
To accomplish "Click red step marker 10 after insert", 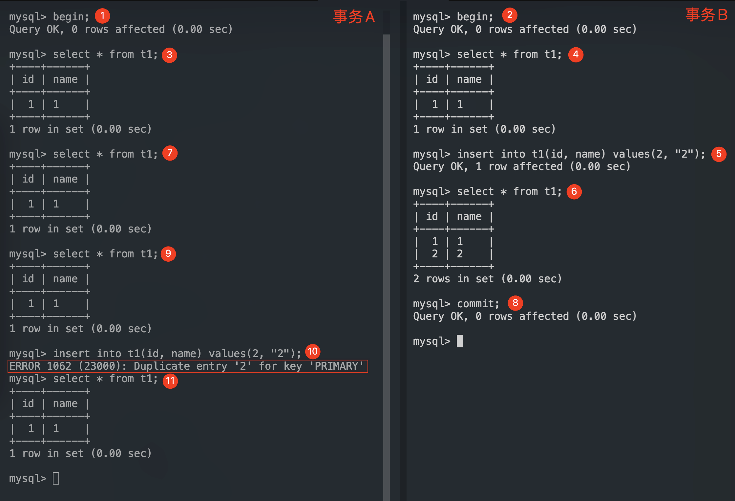I will click(x=313, y=352).
